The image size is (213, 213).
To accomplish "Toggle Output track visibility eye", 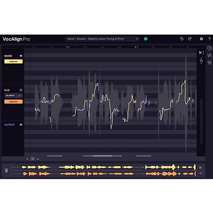I will (x=21, y=125).
